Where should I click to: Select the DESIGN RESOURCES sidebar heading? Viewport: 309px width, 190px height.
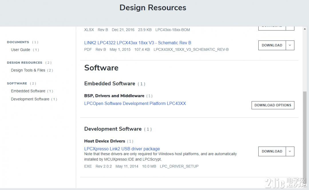pos(24,62)
